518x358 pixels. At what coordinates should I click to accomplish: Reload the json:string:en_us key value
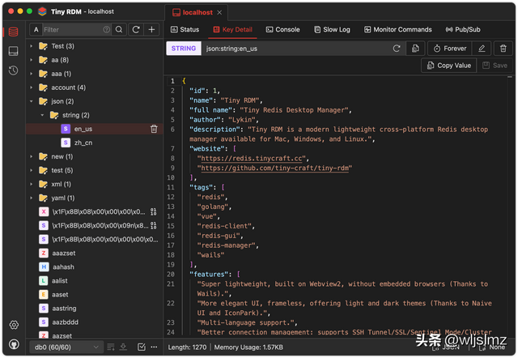pyautogui.click(x=397, y=49)
